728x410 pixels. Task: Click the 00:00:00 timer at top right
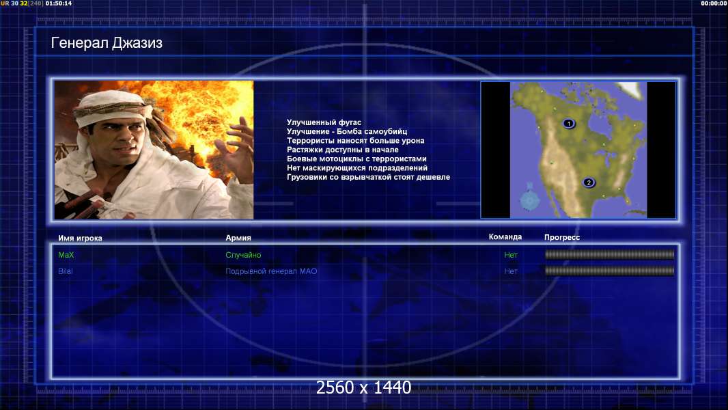pyautogui.click(x=714, y=3)
